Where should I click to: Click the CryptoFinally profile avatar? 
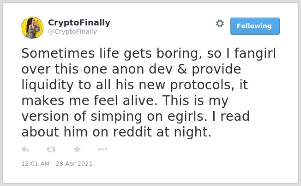click(x=32, y=28)
